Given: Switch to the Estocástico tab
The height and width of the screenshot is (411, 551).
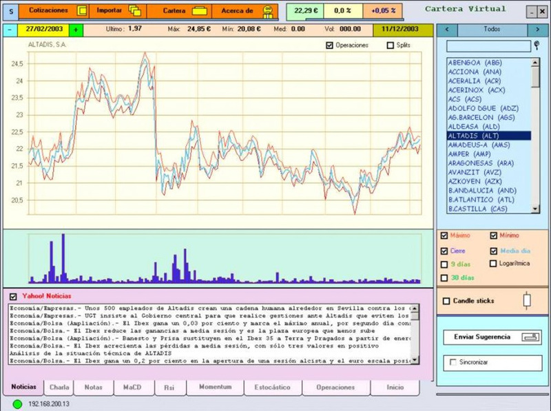Looking at the screenshot, I should (273, 388).
